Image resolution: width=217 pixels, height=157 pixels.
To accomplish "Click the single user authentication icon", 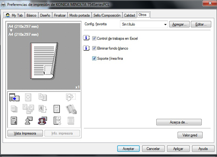I will 29,121.
